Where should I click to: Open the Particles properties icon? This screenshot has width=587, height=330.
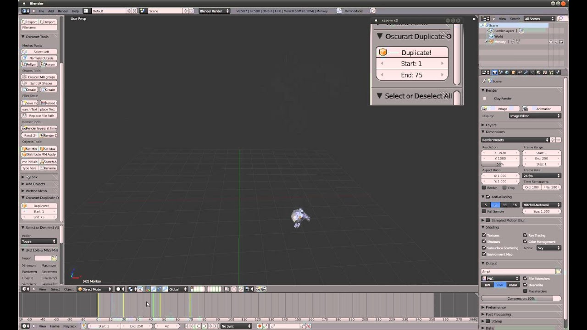pos(551,72)
